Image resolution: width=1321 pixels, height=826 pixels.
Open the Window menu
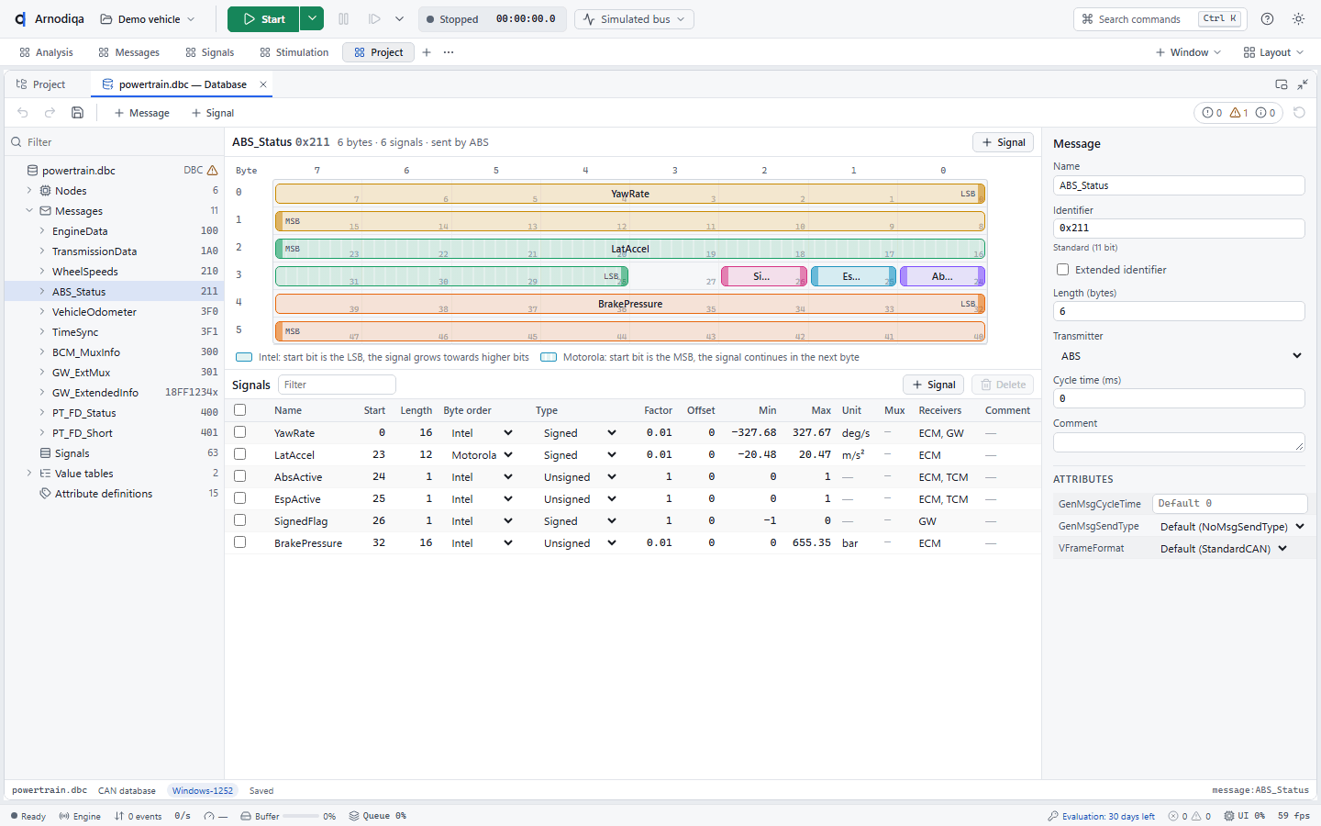1188,52
